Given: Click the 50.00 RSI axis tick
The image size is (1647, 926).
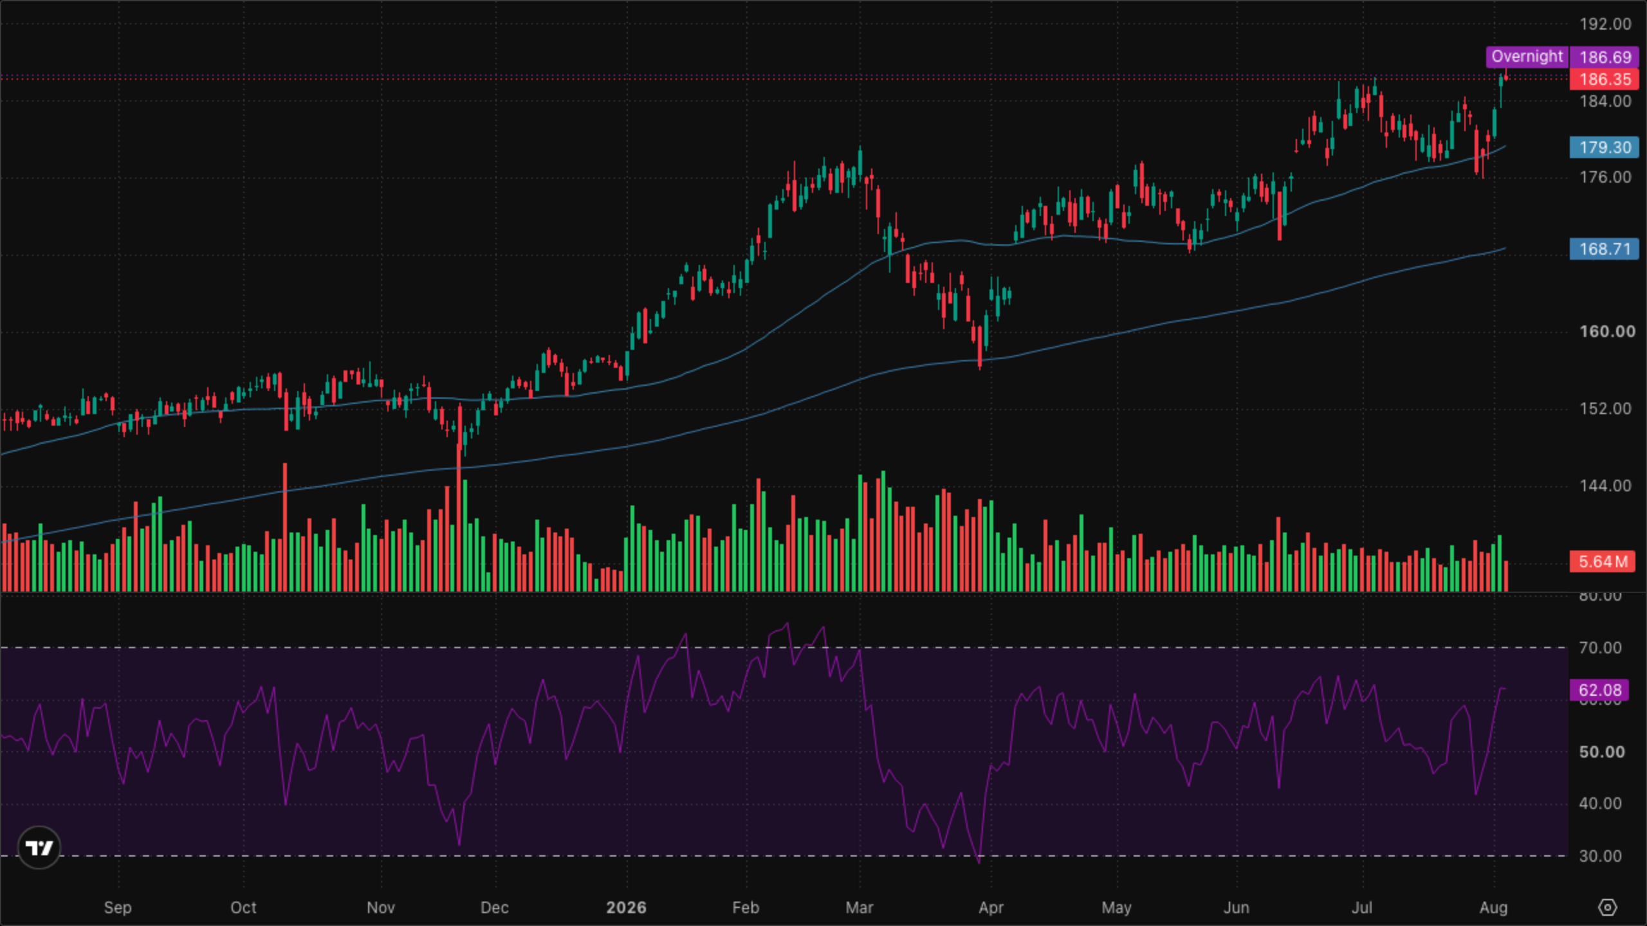Looking at the screenshot, I should [1601, 752].
